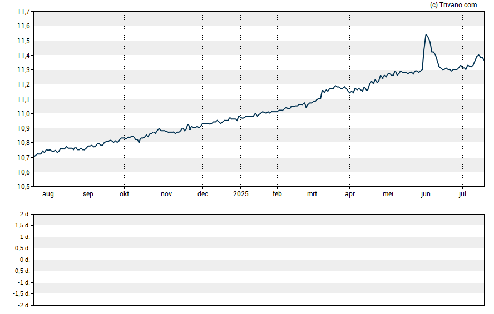Click the 11,7 price axis label
This screenshot has width=494, height=314.
point(23,12)
